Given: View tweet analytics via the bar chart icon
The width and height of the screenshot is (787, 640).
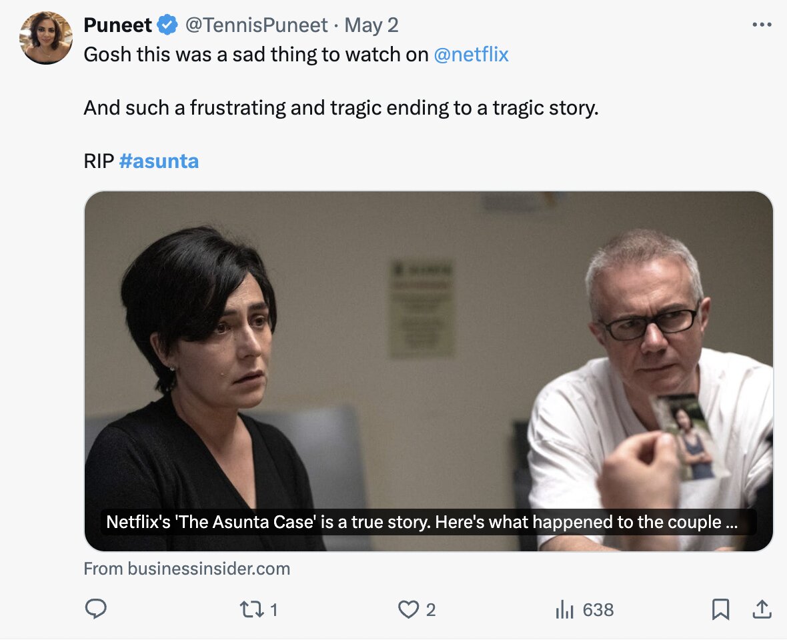Looking at the screenshot, I should 565,609.
